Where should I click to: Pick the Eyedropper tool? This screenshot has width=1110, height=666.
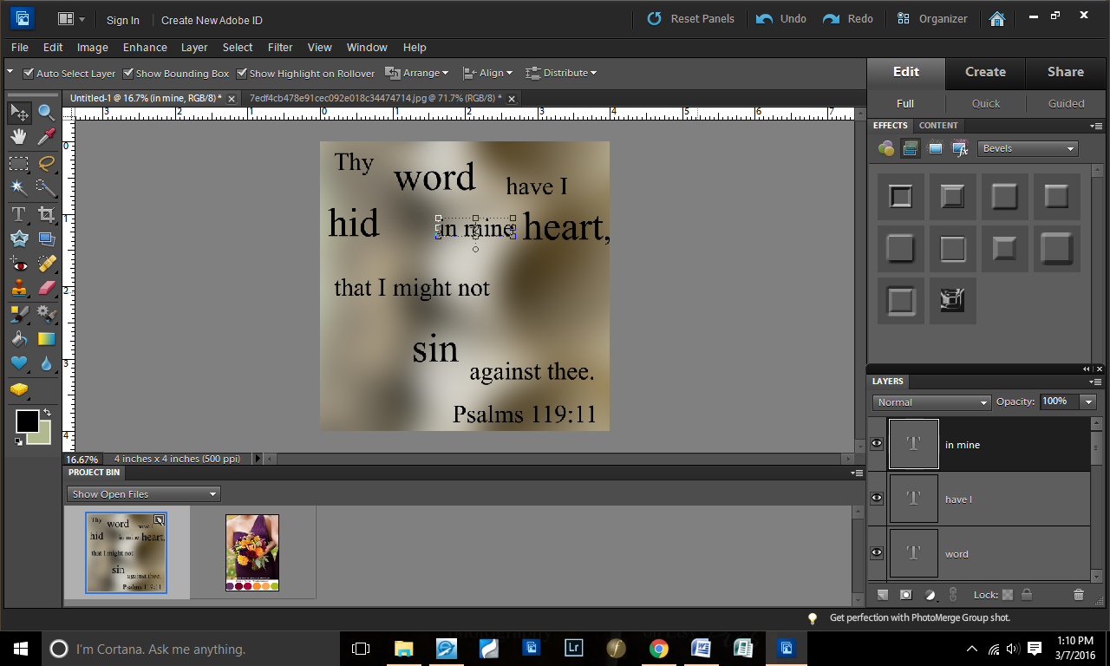tap(46, 136)
